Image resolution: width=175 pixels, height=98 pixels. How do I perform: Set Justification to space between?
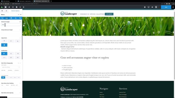[x=4, y=57]
